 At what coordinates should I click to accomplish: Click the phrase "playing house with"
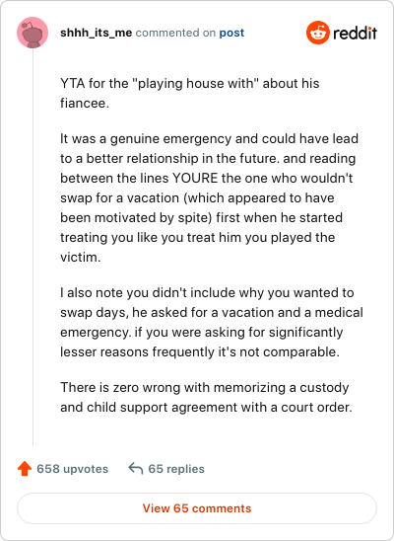tap(195, 83)
